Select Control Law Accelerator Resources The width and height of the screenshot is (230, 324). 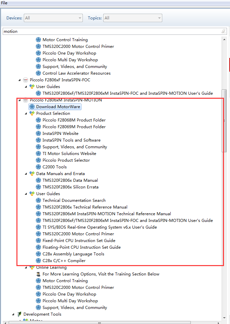pyautogui.click(x=76, y=73)
